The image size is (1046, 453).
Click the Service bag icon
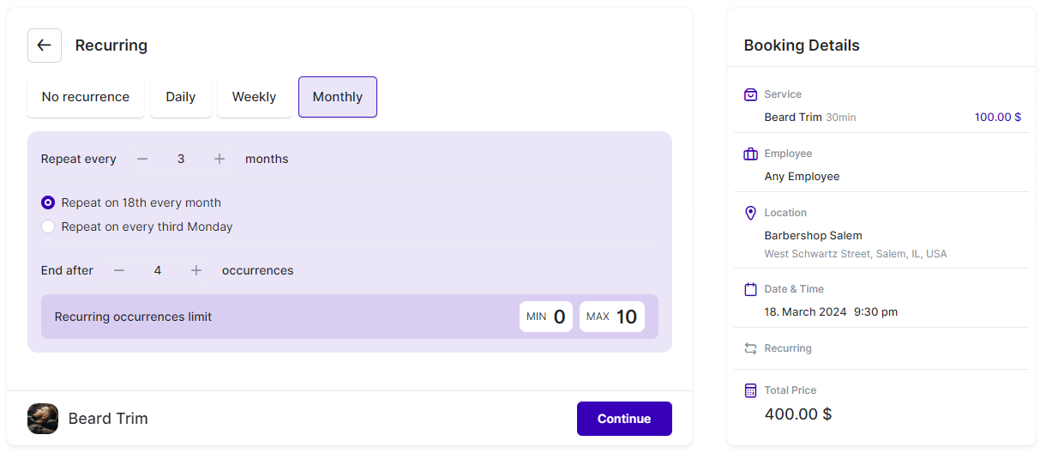(x=750, y=94)
